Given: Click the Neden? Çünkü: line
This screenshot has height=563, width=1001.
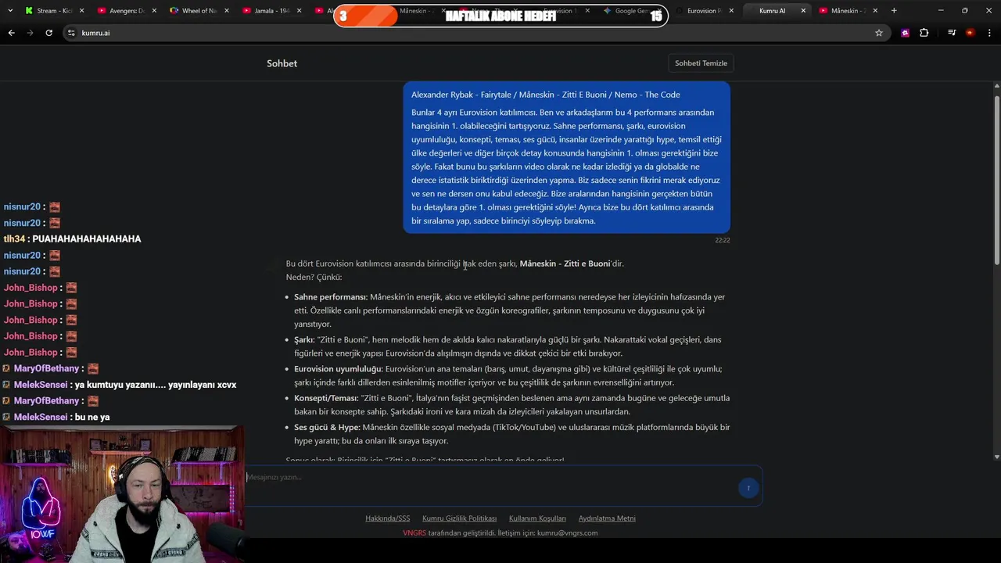Looking at the screenshot, I should pyautogui.click(x=314, y=277).
